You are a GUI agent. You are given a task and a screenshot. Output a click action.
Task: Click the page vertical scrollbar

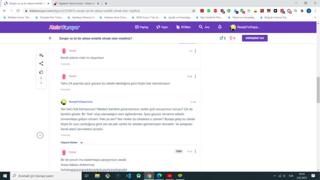[x=318, y=90]
